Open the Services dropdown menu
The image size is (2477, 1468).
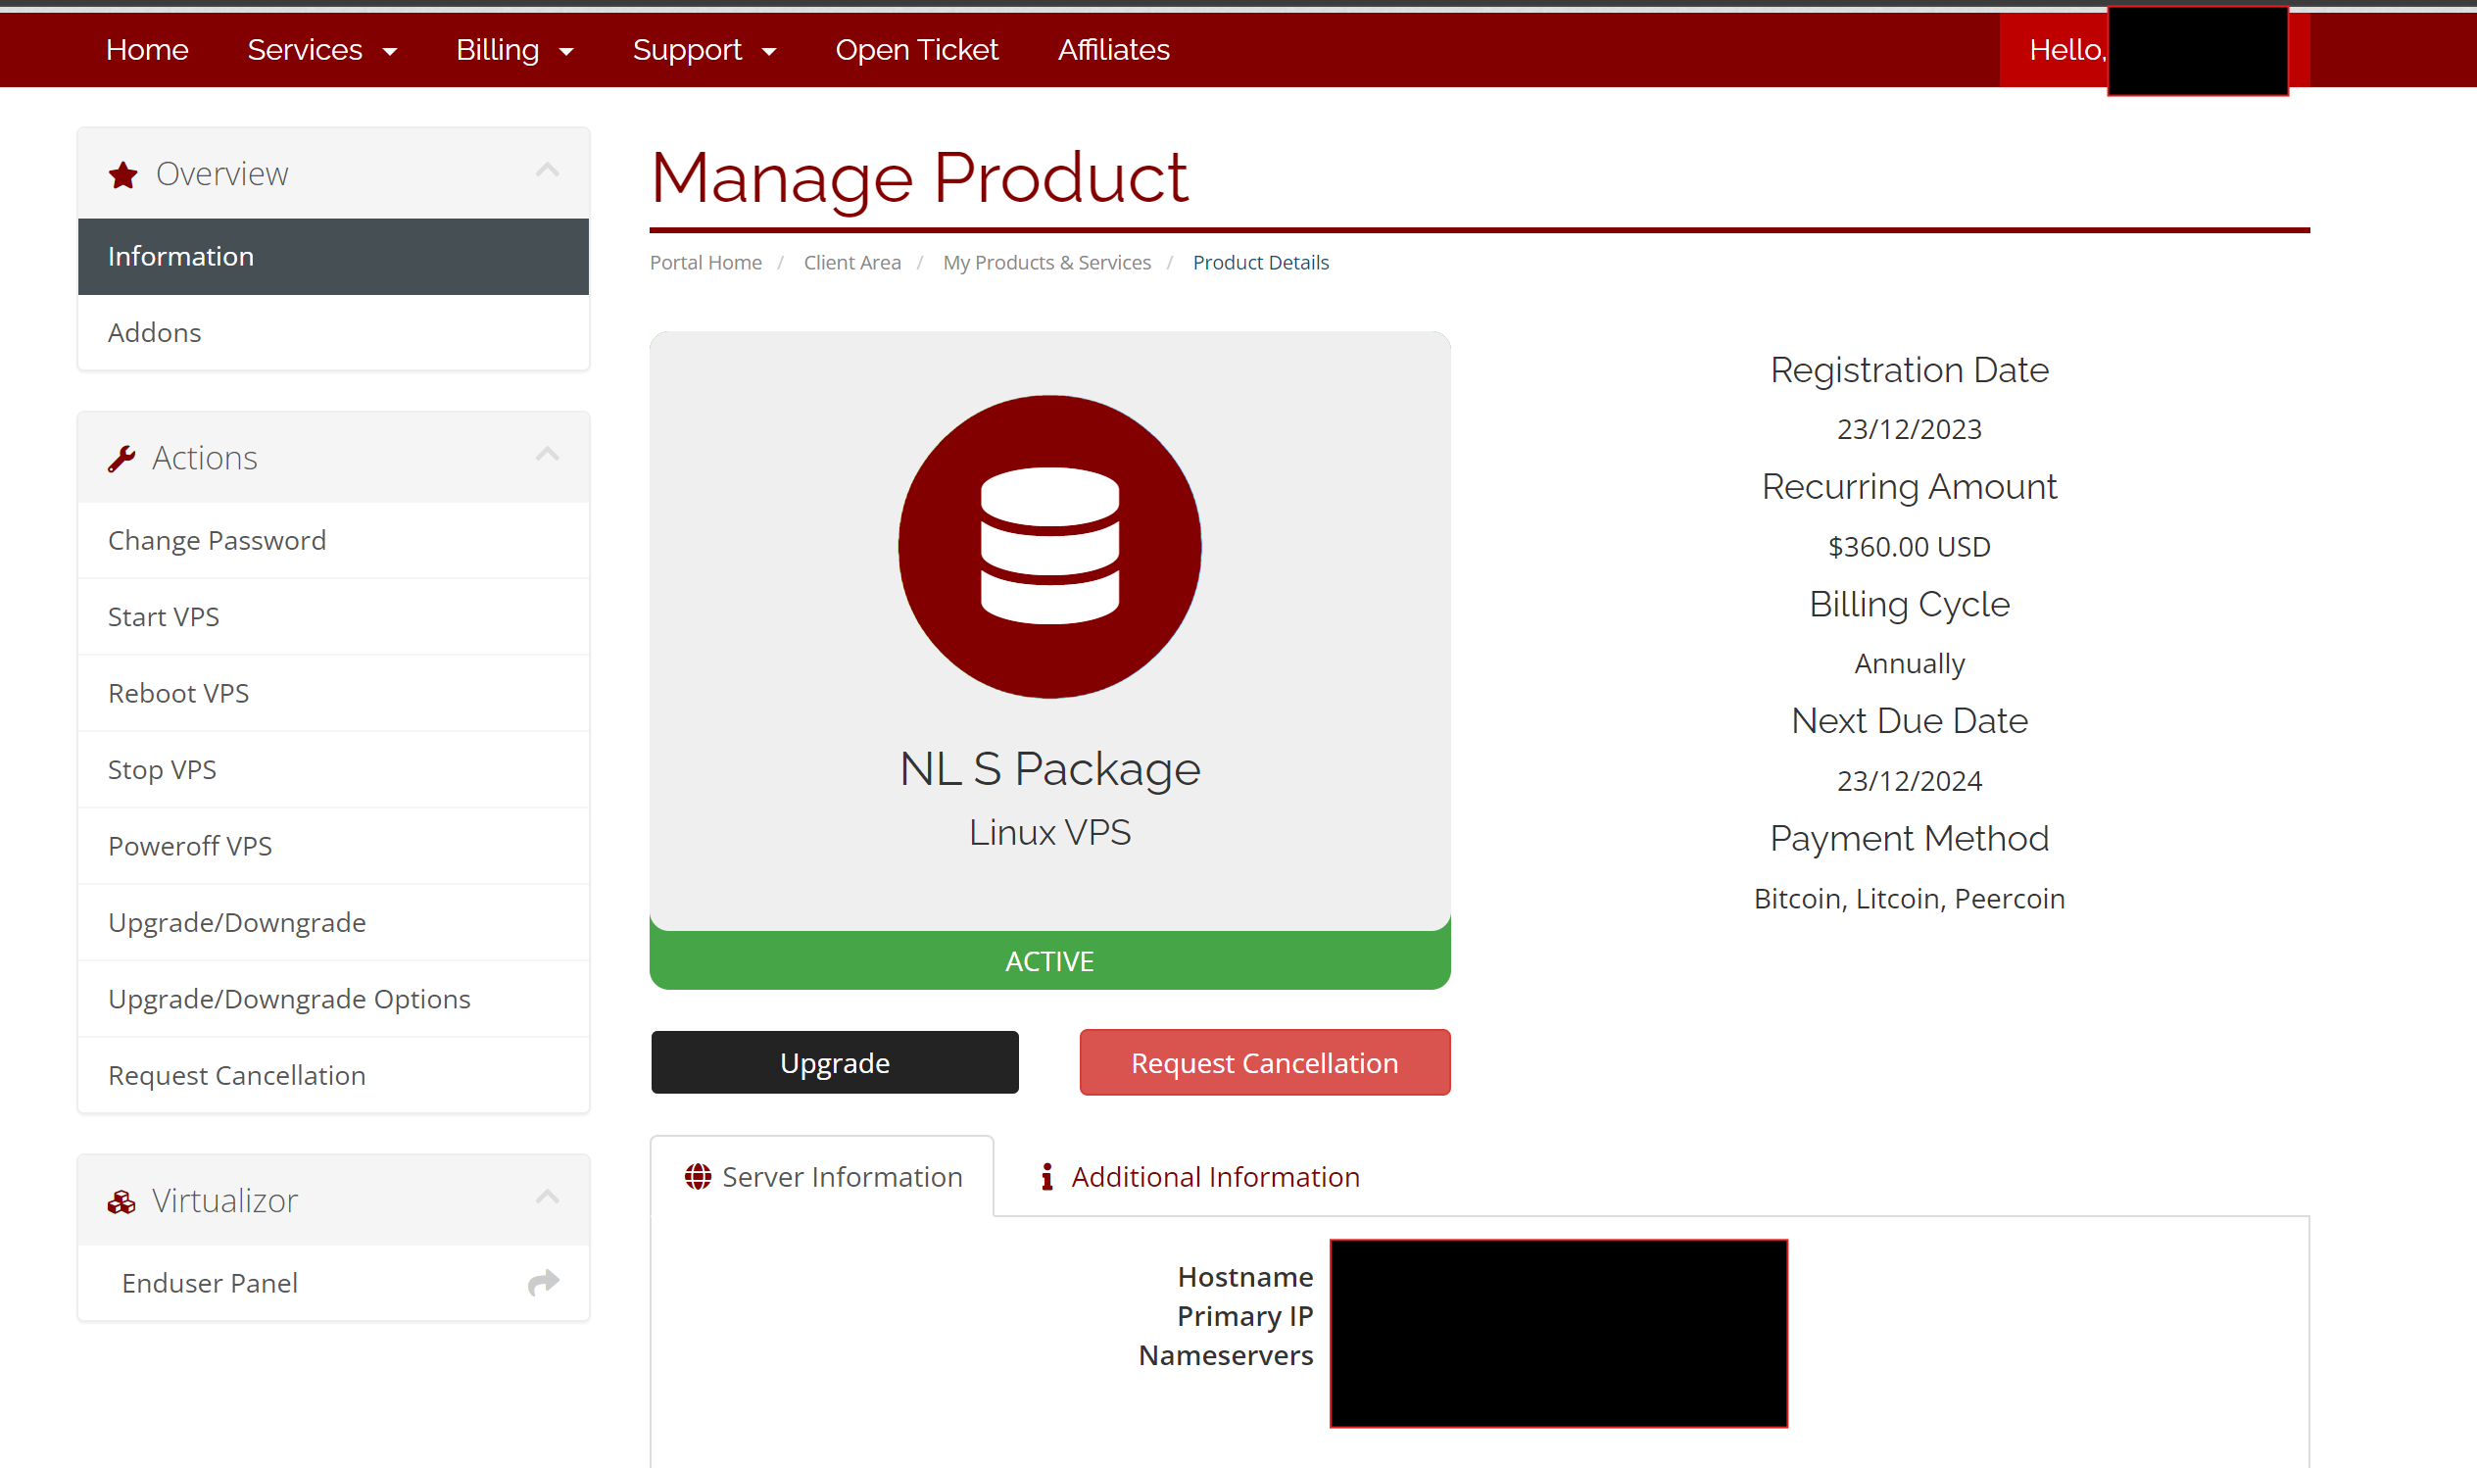click(322, 49)
